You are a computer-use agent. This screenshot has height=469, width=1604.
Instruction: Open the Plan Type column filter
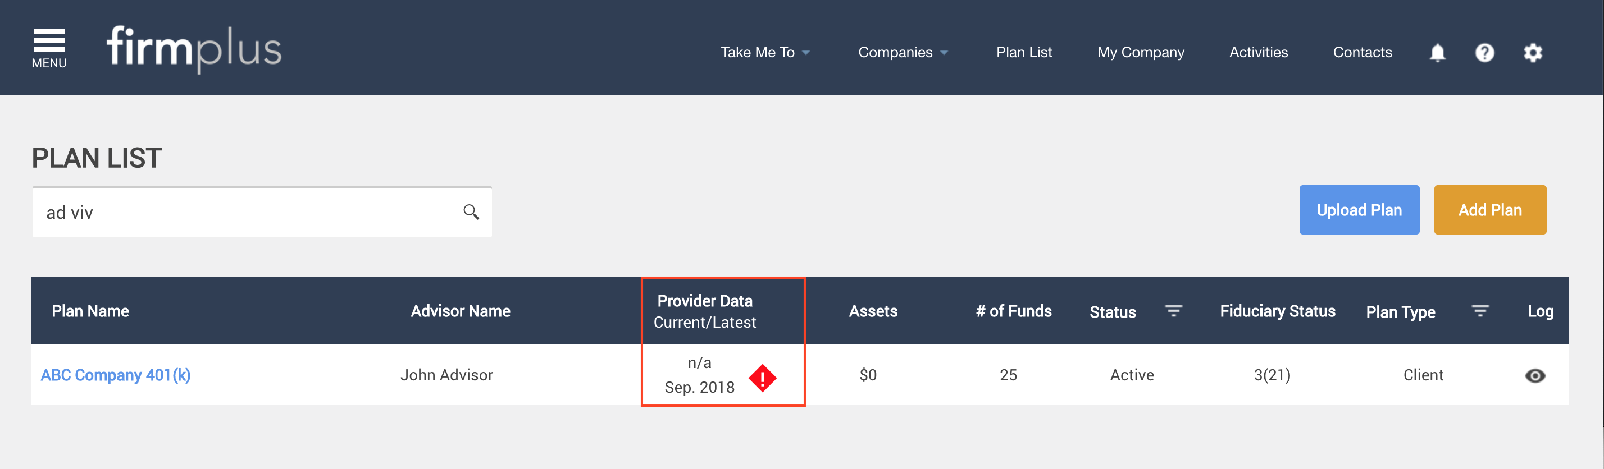[x=1479, y=311]
